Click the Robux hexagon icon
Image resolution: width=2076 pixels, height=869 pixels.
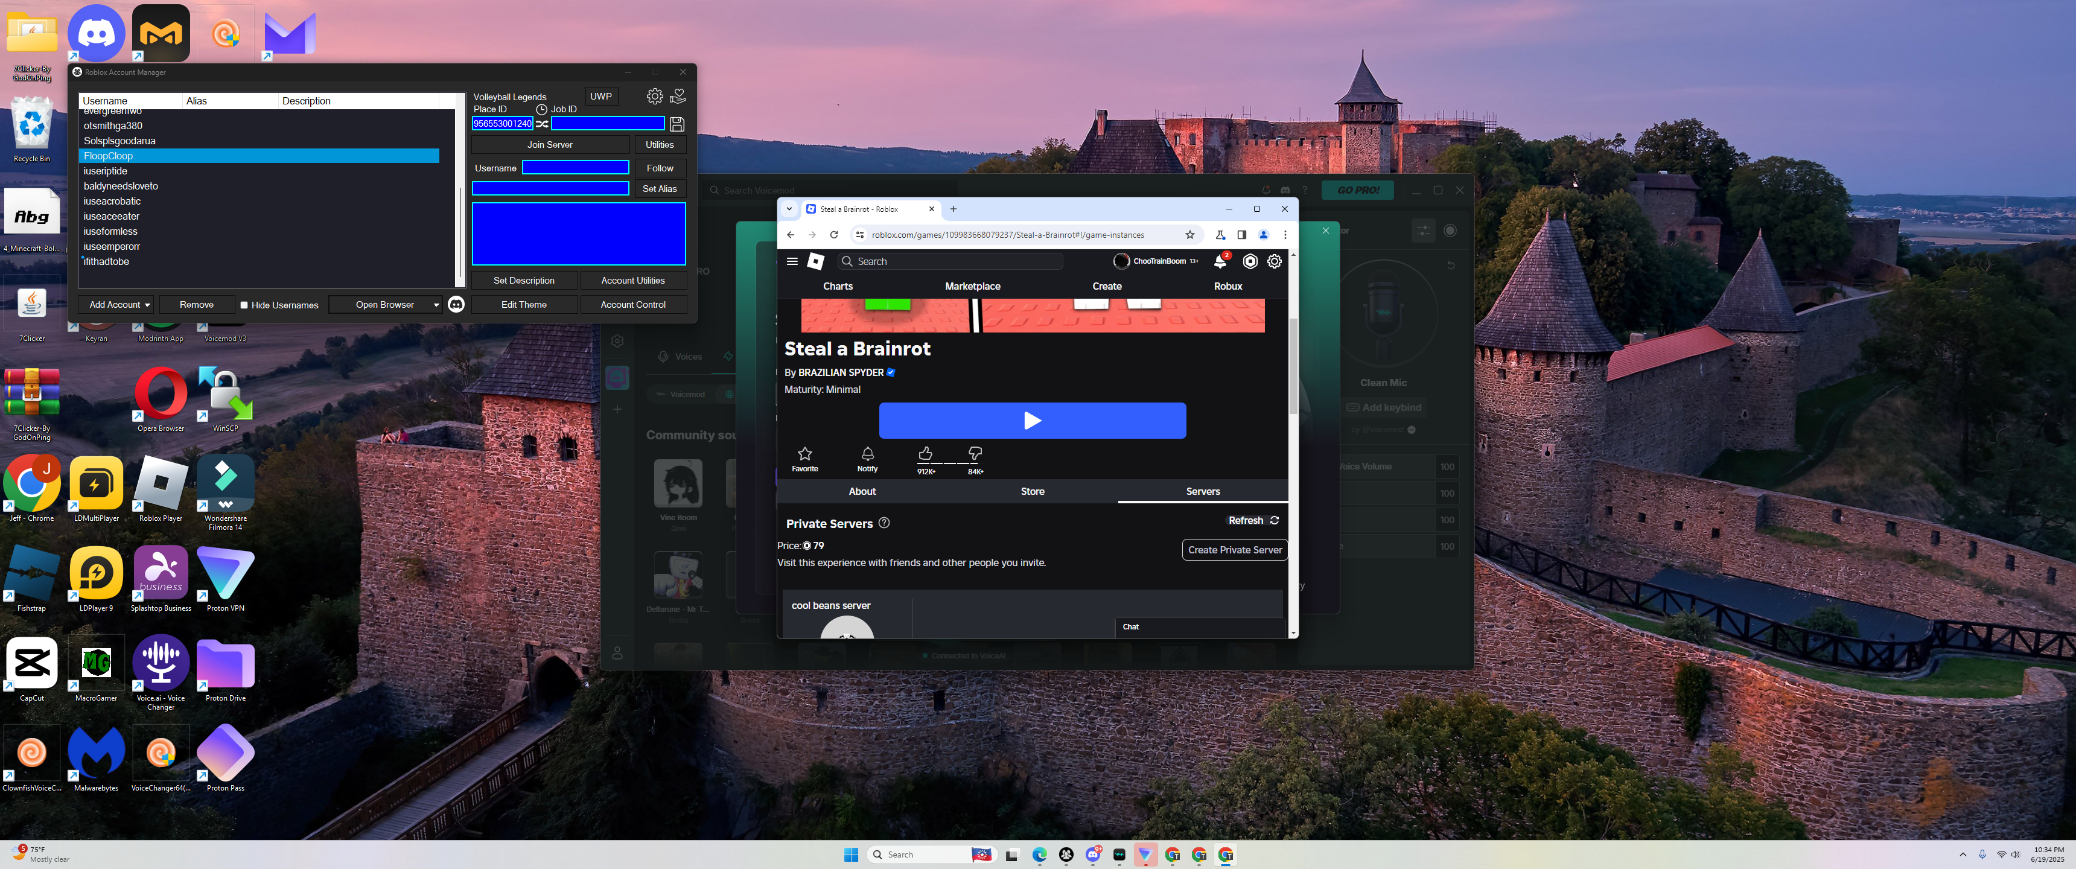1249,261
